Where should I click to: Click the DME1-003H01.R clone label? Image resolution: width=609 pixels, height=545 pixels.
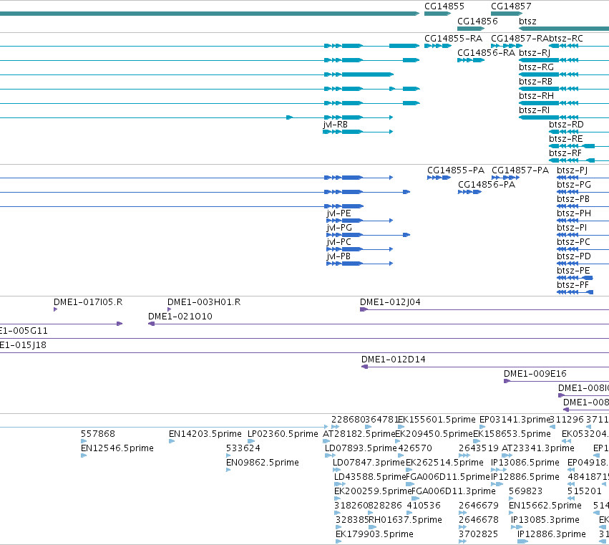click(204, 302)
